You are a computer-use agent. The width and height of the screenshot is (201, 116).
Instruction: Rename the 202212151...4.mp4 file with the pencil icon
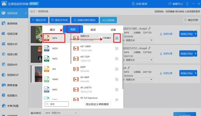tap(149, 48)
